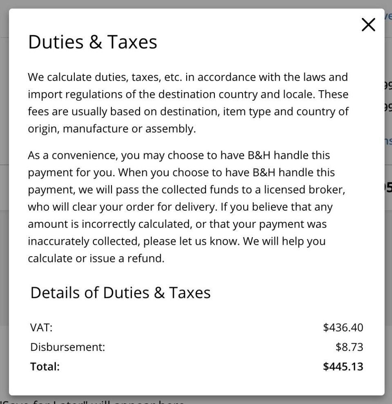Viewport: 392px width, 404px height.
Task: Select the $8.73 disbursement amount
Action: coord(349,347)
